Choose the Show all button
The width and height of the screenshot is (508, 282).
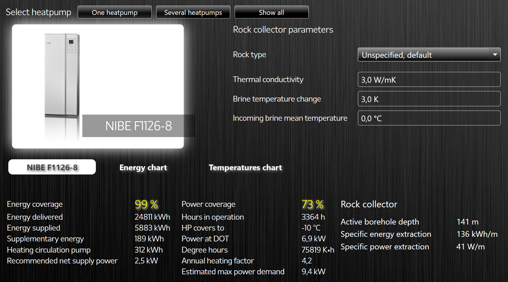[x=272, y=12]
